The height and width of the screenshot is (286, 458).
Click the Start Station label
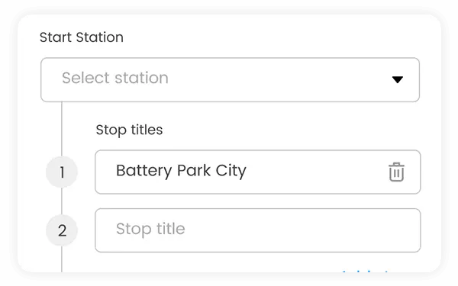coord(82,37)
